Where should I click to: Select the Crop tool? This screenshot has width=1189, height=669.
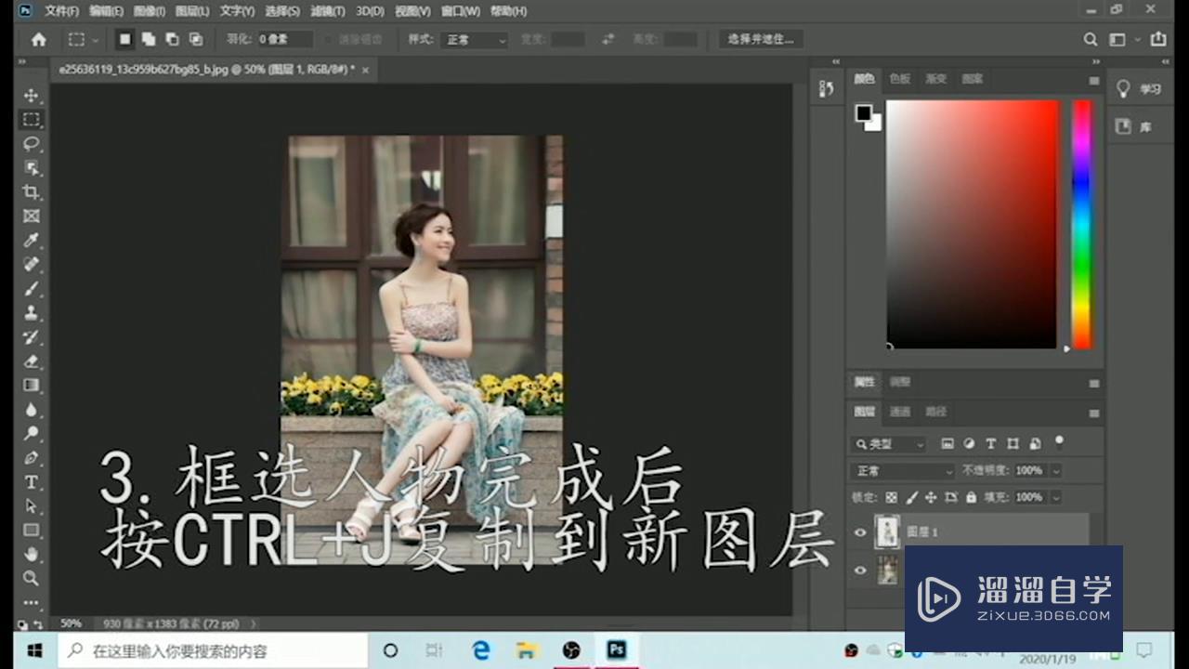coord(32,192)
